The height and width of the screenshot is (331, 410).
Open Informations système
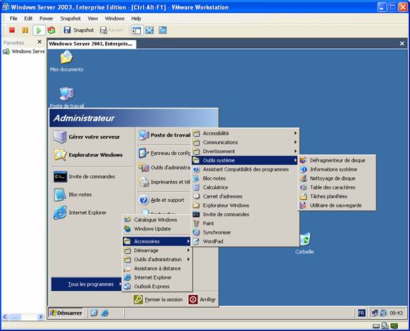click(337, 169)
